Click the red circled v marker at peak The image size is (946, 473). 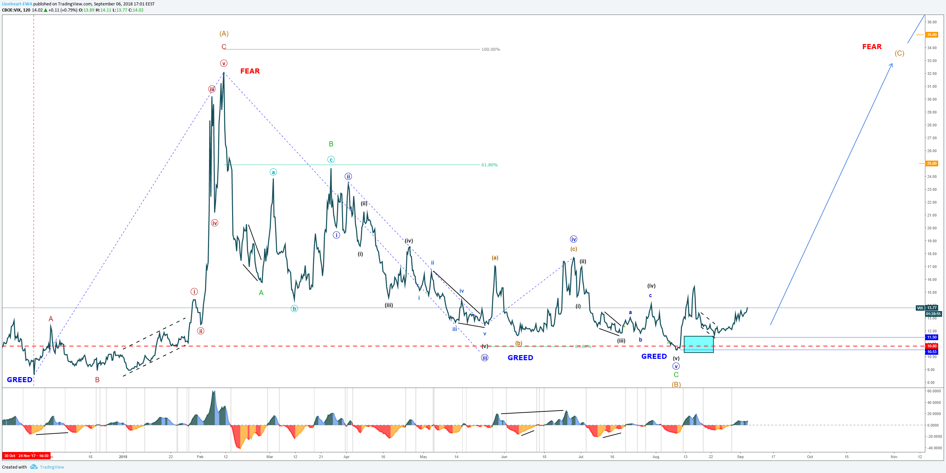(x=224, y=63)
